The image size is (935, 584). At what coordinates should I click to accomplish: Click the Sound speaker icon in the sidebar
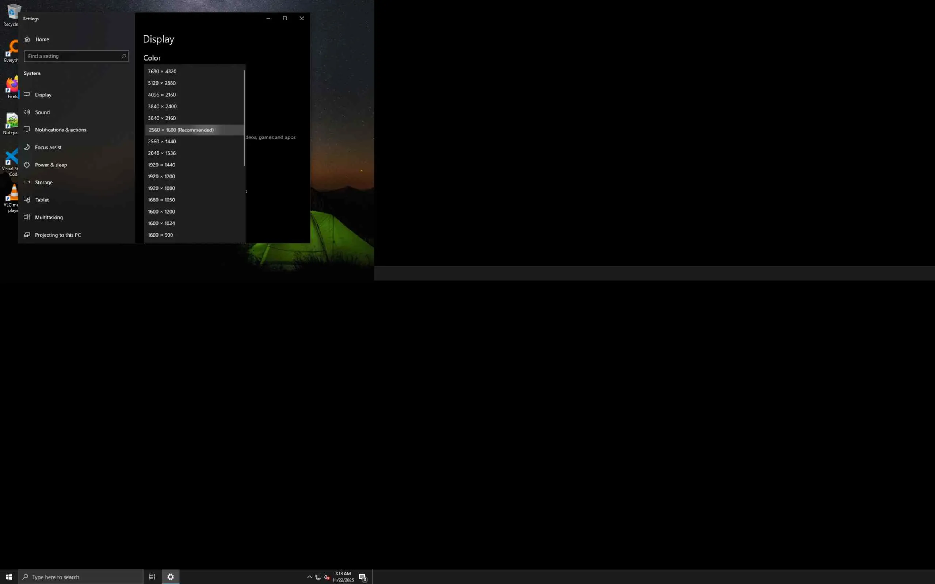27,112
